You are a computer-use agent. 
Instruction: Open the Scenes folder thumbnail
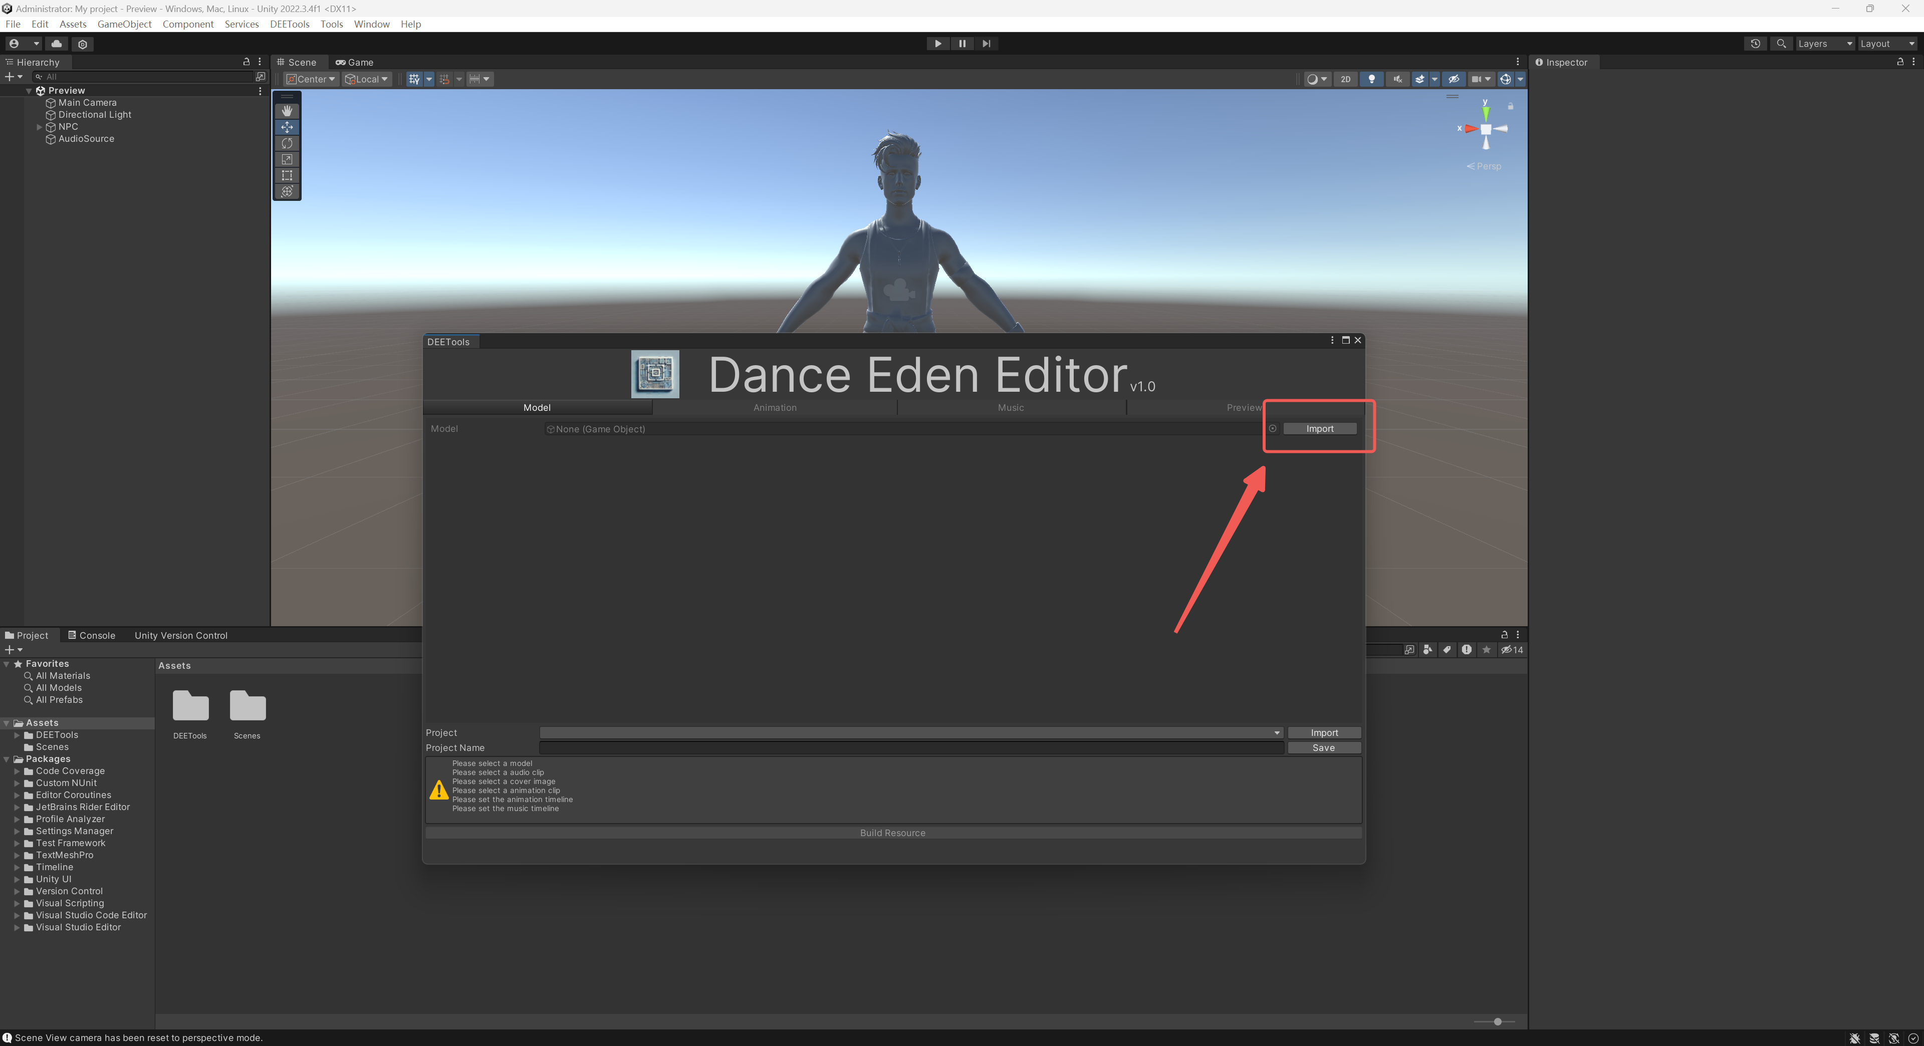click(247, 705)
